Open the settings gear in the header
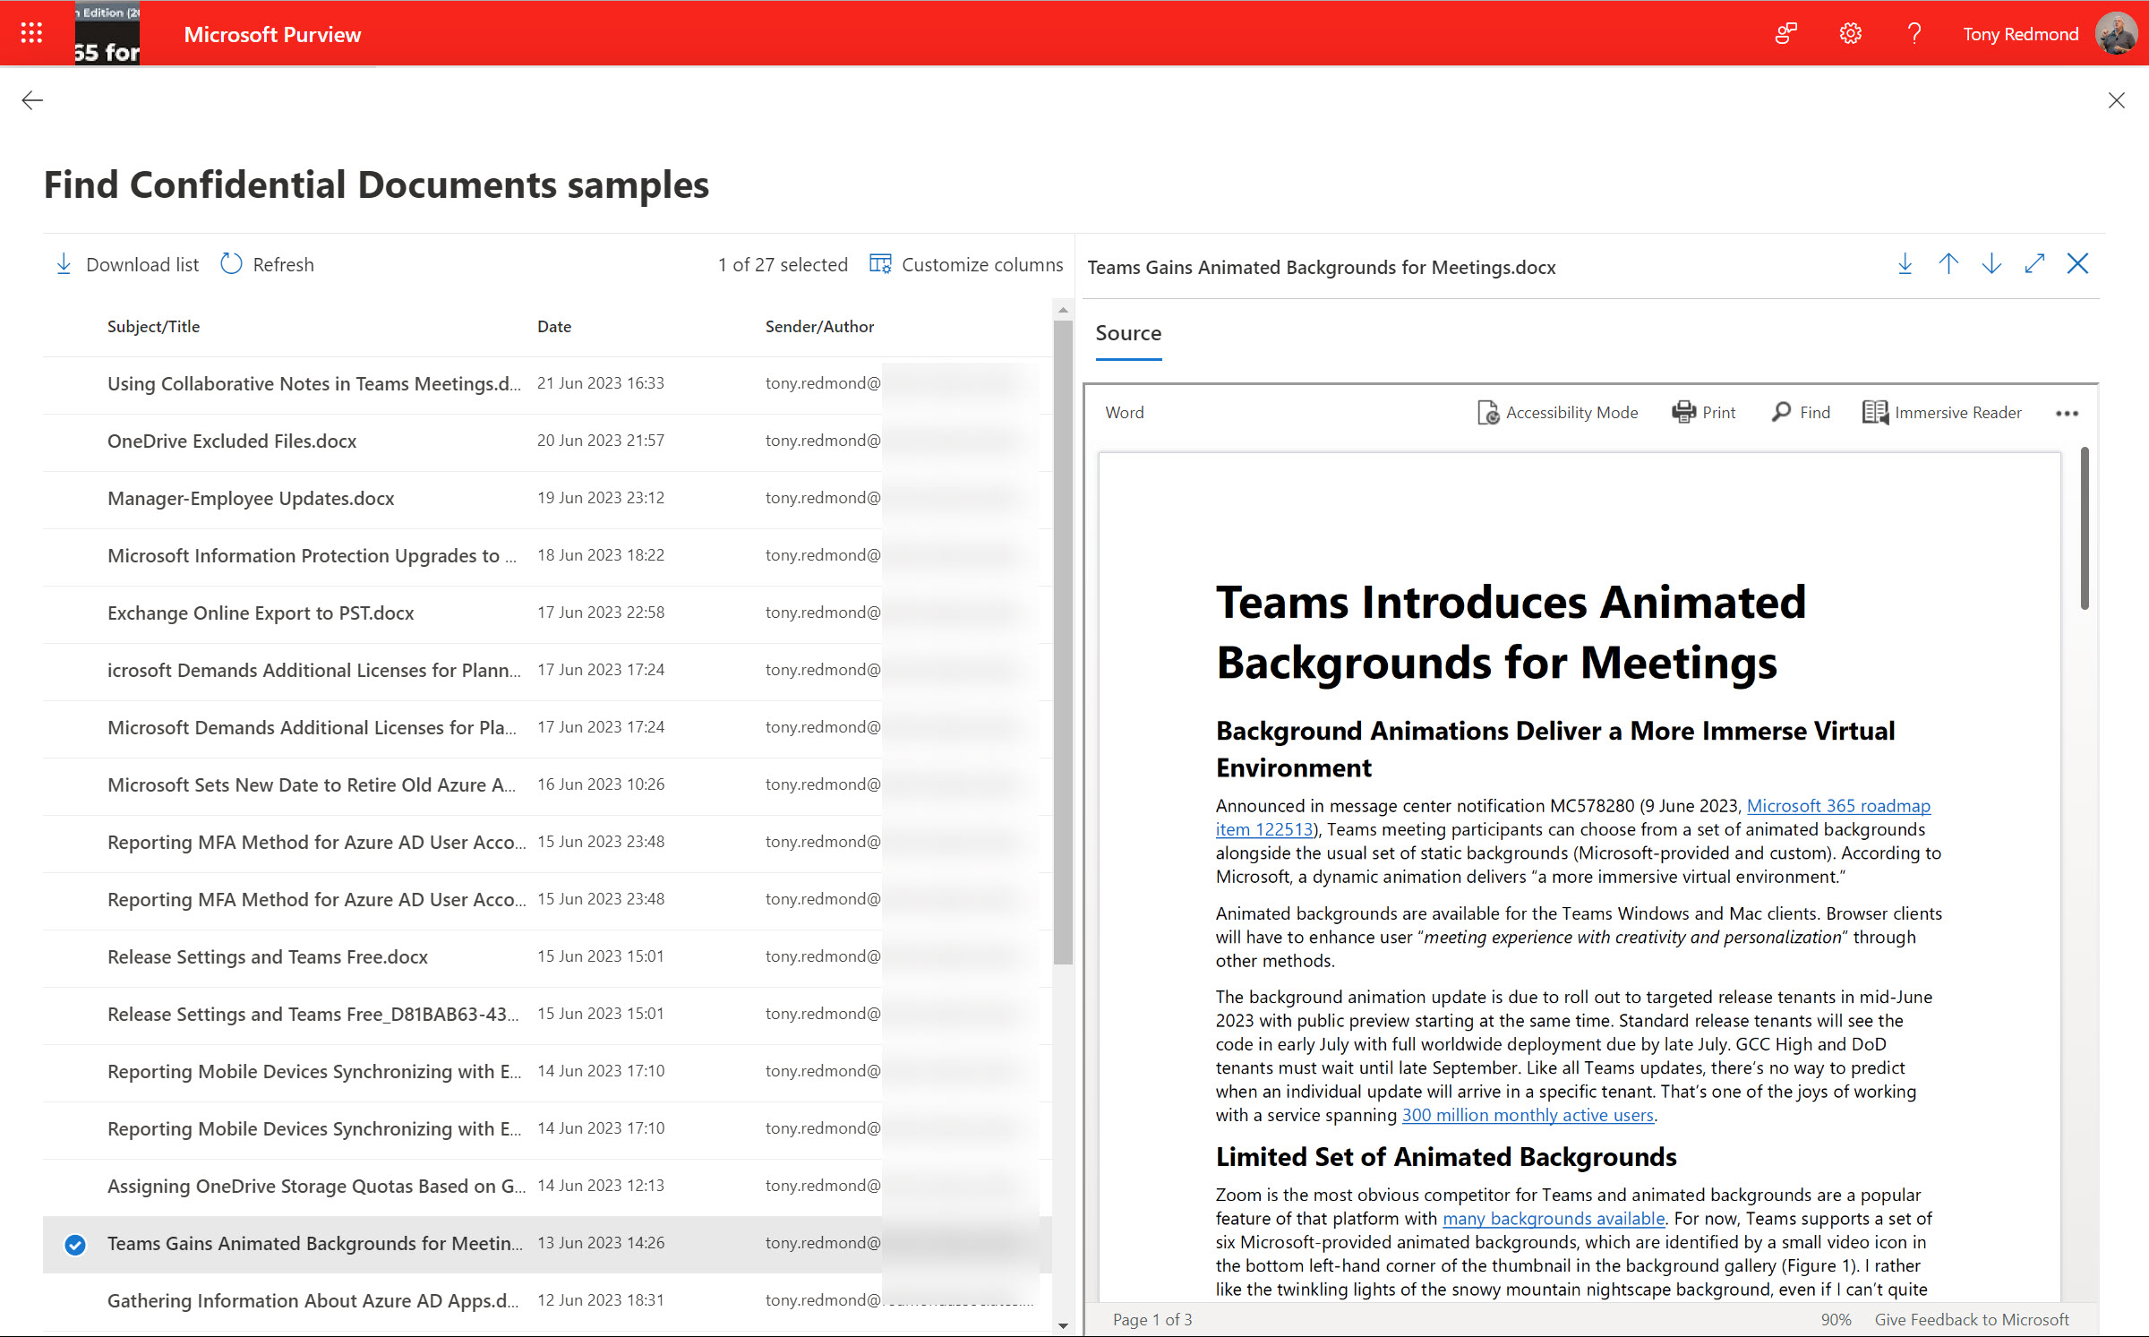 [1850, 34]
